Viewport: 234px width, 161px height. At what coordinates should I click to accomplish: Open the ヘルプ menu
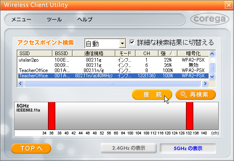85,19
